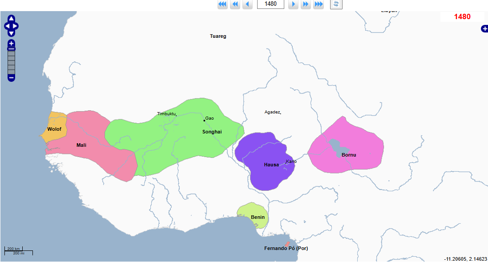Click the red 1480 year label

pyautogui.click(x=462, y=17)
